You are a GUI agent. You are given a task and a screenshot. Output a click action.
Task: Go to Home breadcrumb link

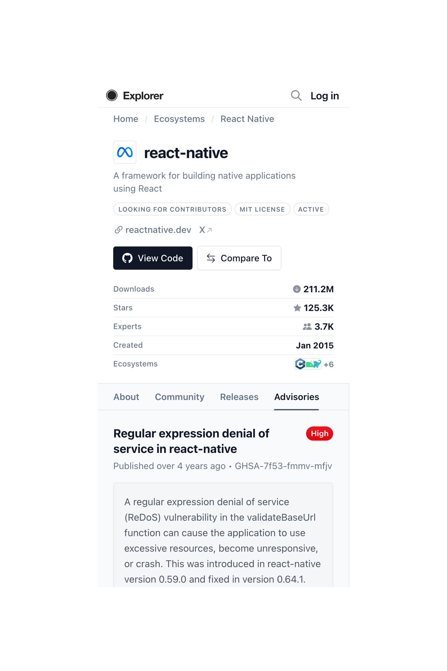click(126, 119)
